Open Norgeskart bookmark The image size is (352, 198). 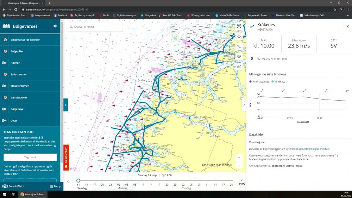click(148, 15)
